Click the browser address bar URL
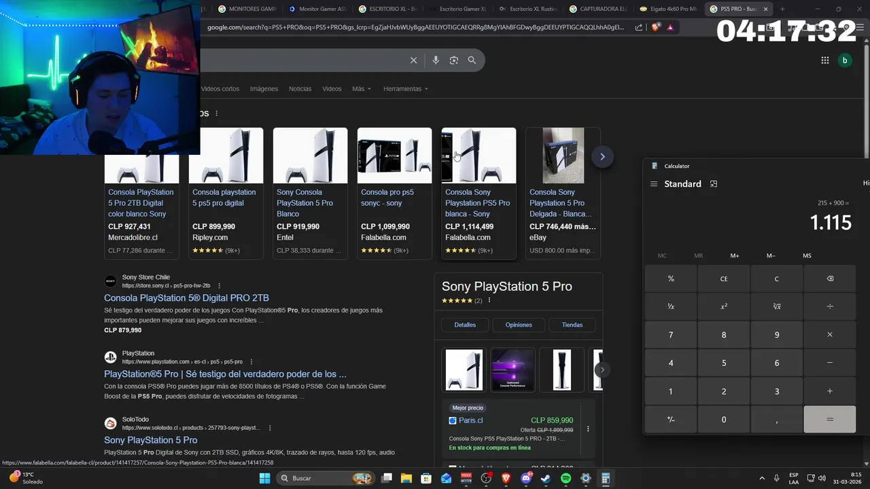Viewport: 870px width, 489px height. [415, 27]
